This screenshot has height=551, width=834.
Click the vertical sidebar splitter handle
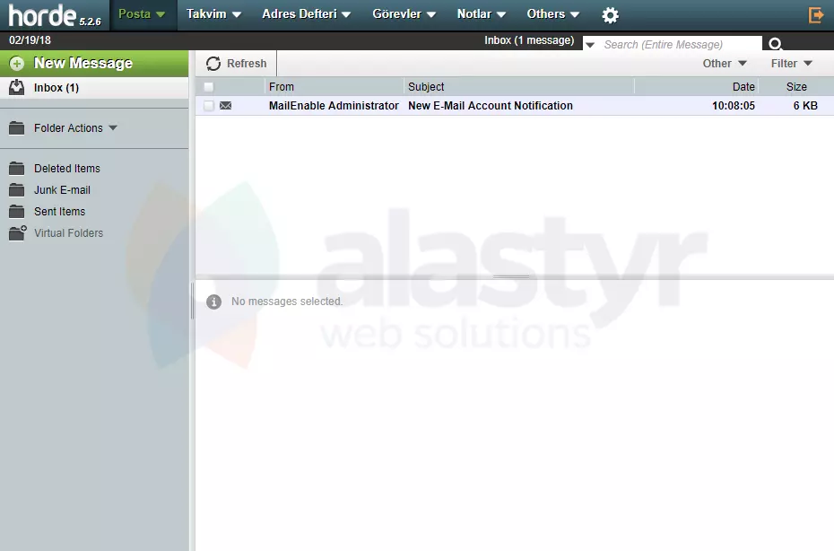[x=192, y=301]
